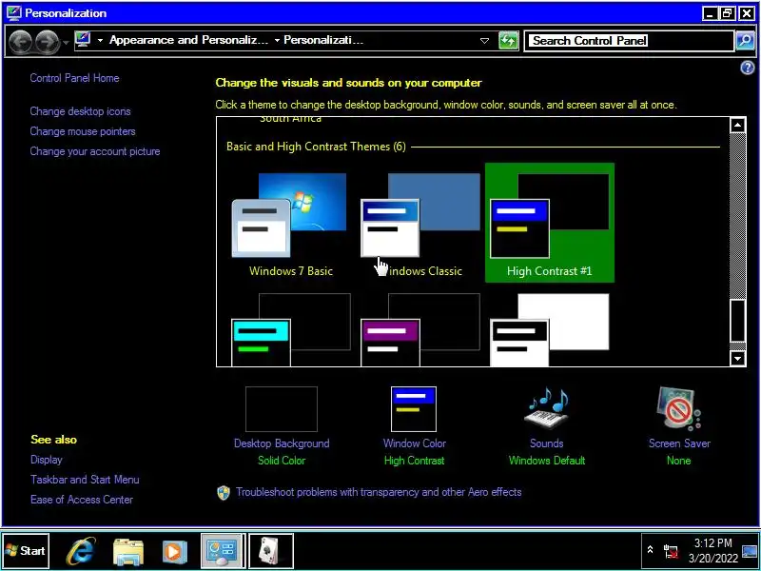Click the Basic and High Contrast Themes heading

click(316, 147)
